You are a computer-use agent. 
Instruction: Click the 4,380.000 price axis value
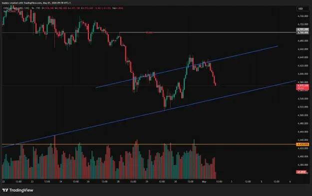[x=303, y=165]
